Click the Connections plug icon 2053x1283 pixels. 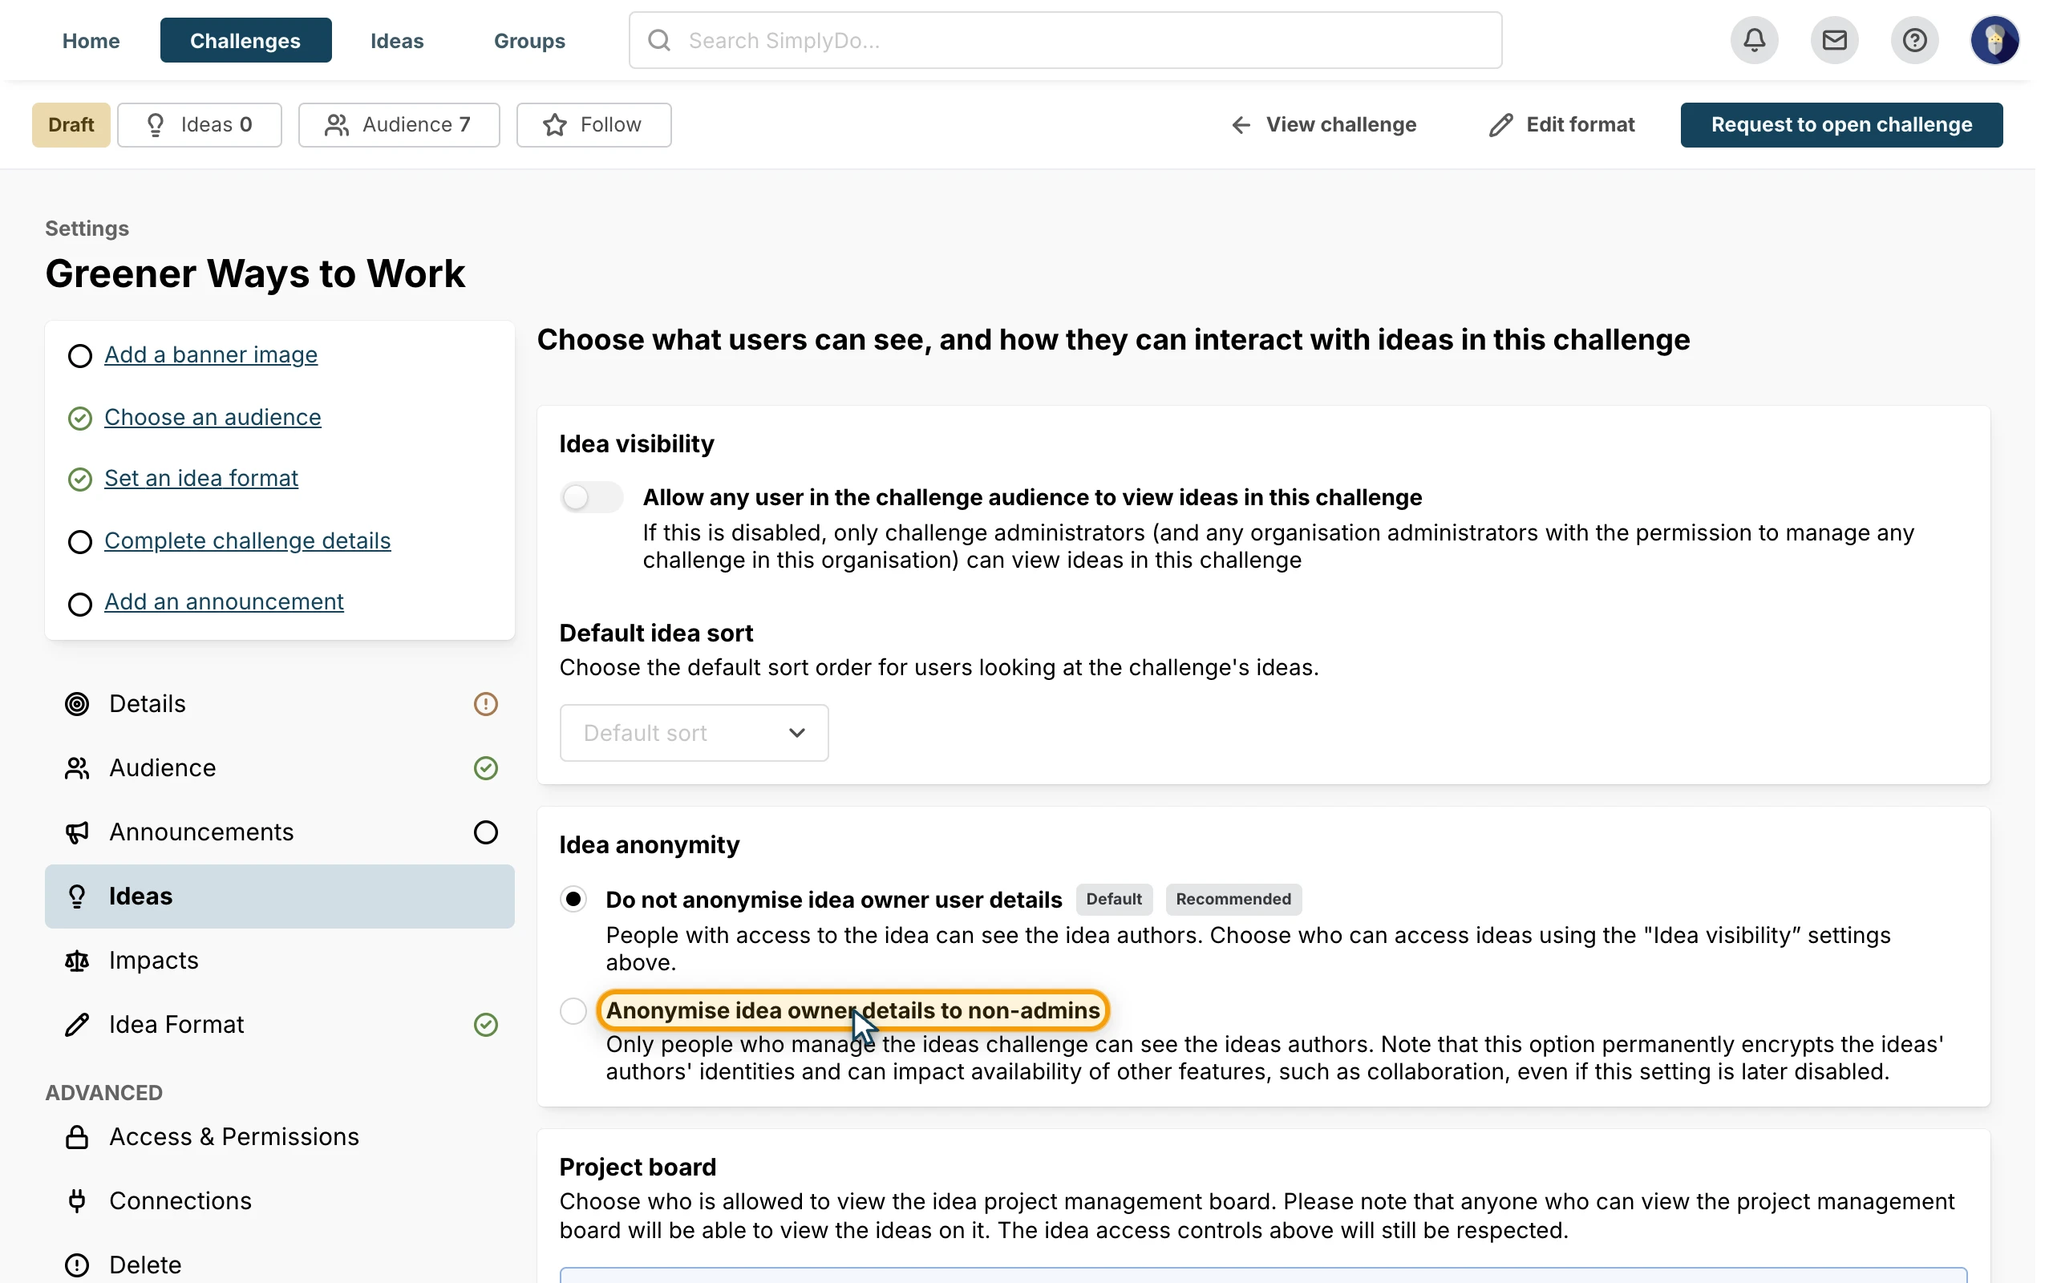click(77, 1200)
